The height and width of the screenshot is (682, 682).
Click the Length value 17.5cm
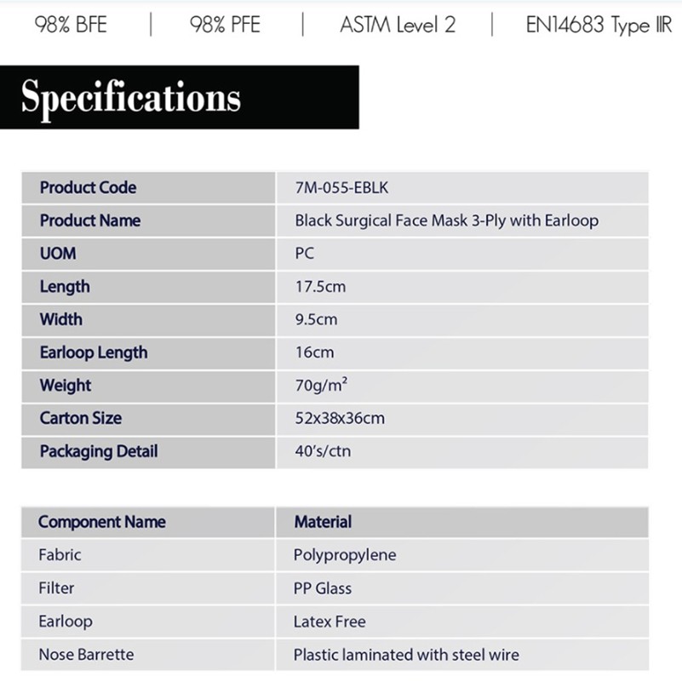(320, 287)
